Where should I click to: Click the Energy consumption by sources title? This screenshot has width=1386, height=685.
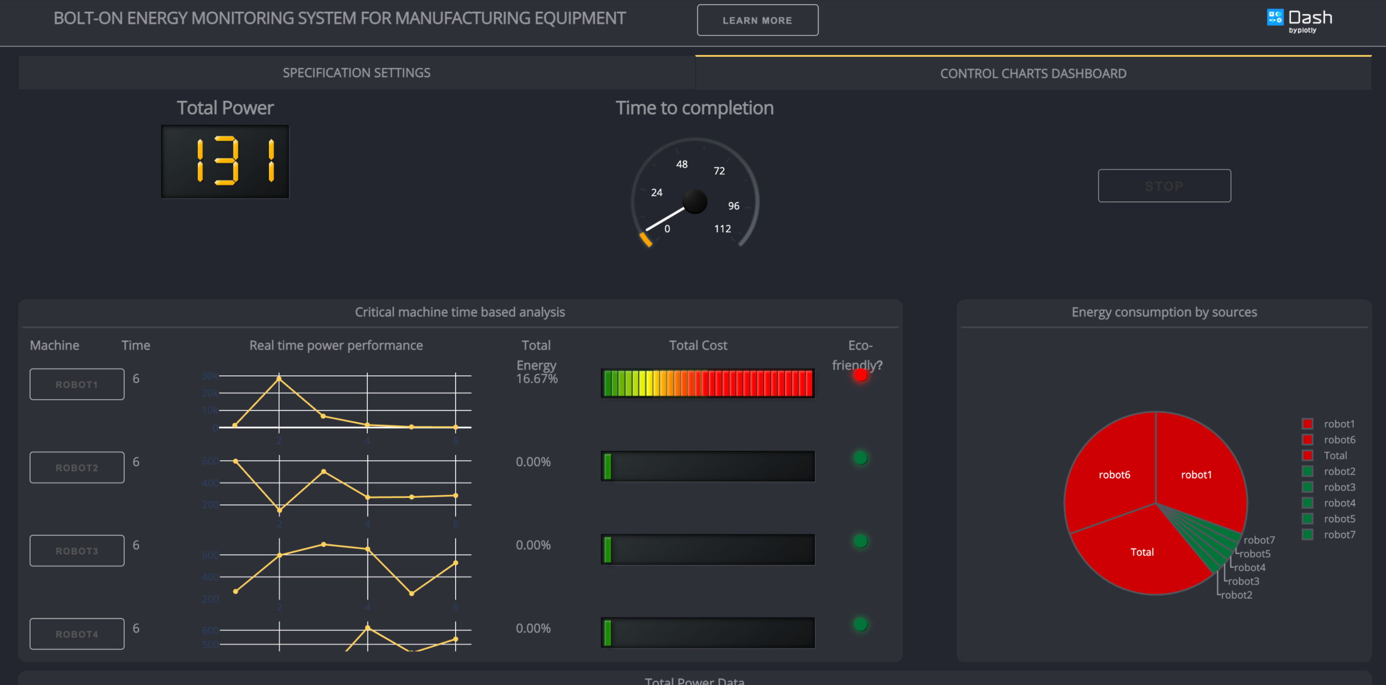[1164, 312]
